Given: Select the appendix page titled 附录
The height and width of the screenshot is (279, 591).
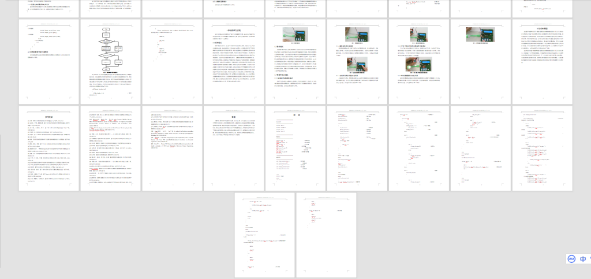Looking at the screenshot, I should pos(296,148).
